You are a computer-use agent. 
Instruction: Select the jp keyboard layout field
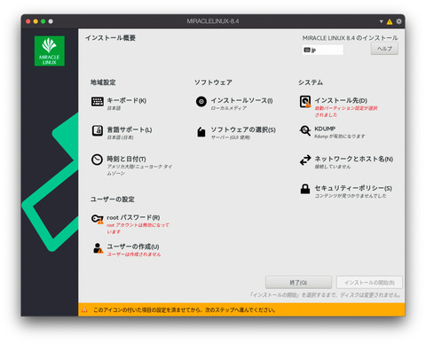pos(323,50)
